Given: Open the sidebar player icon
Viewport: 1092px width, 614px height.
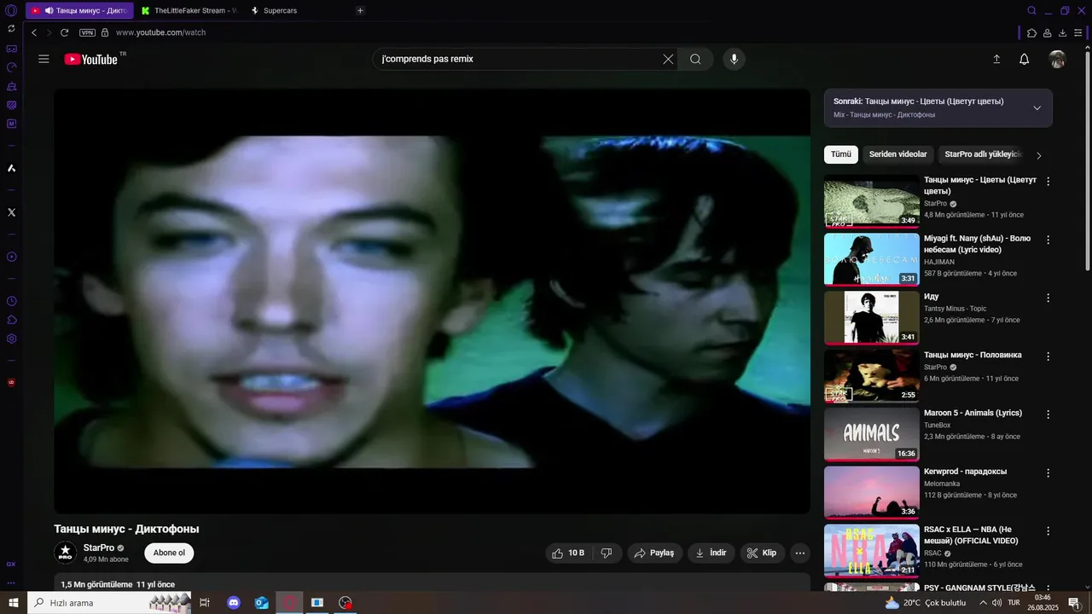Looking at the screenshot, I should [11, 257].
